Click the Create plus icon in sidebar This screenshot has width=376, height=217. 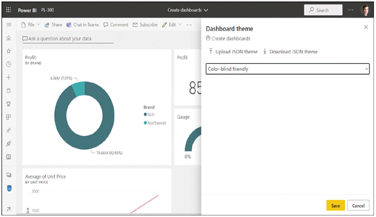pyautogui.click(x=9, y=77)
